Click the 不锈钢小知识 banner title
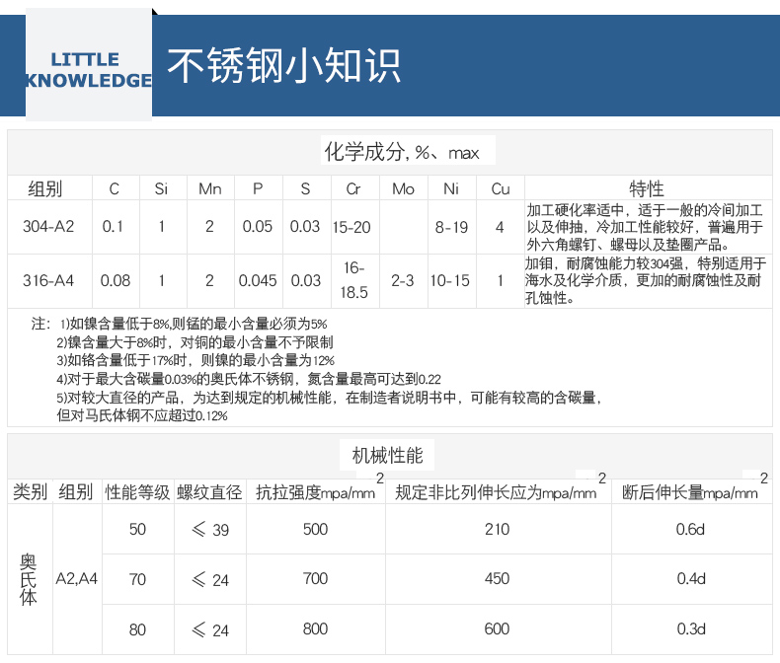The width and height of the screenshot is (780, 663). (x=283, y=65)
